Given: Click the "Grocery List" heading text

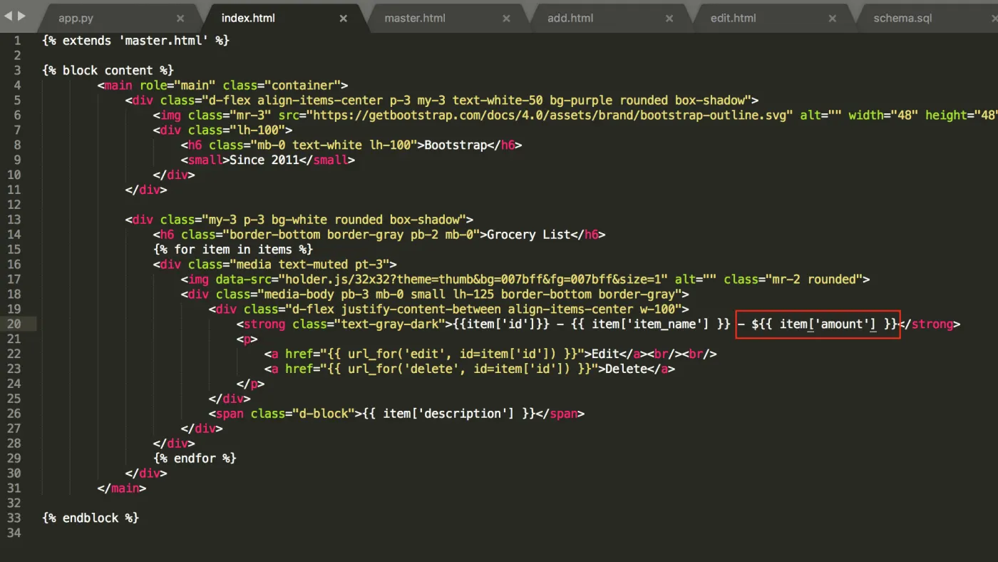Looking at the screenshot, I should (x=529, y=235).
